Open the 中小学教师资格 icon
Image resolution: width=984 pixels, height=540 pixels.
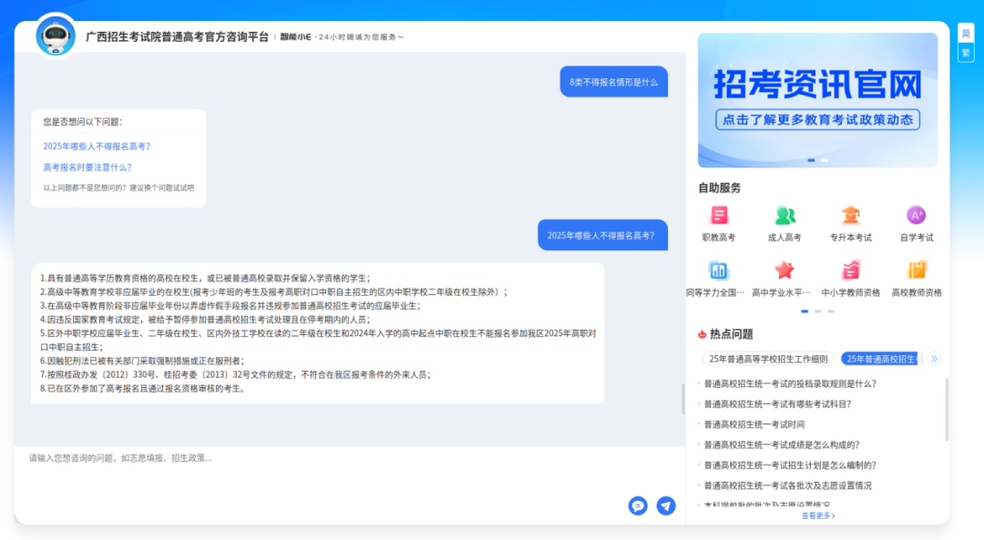coord(850,270)
